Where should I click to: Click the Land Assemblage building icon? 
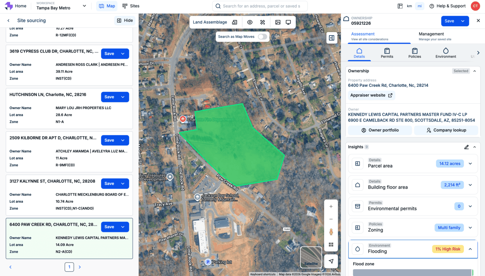pos(234,22)
